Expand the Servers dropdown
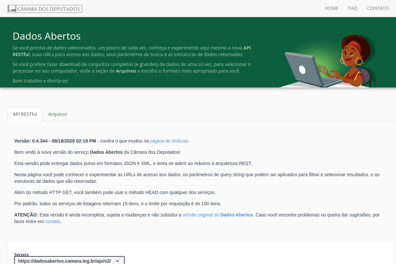396x264 pixels. pos(69,261)
